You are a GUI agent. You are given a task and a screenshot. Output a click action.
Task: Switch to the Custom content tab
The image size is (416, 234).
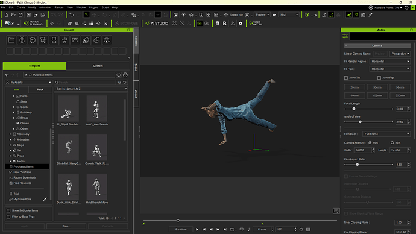pyautogui.click(x=98, y=66)
